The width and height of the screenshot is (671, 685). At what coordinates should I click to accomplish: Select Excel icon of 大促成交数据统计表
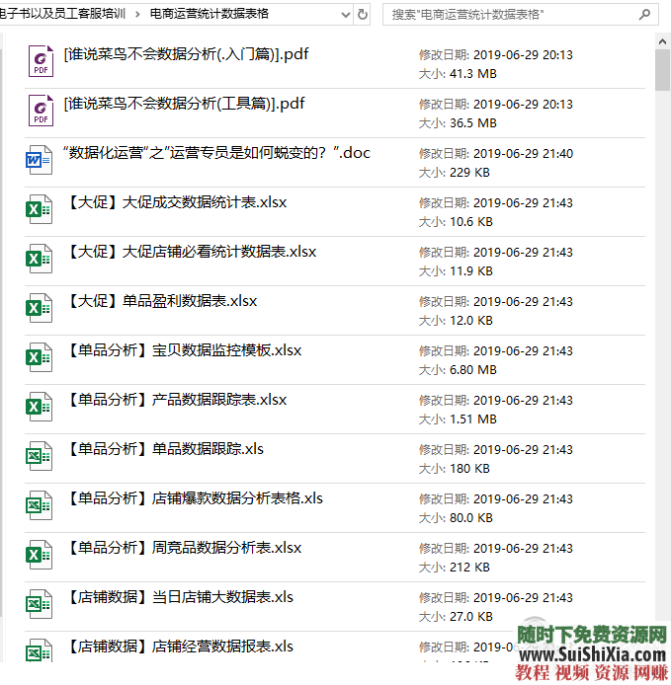click(x=40, y=210)
